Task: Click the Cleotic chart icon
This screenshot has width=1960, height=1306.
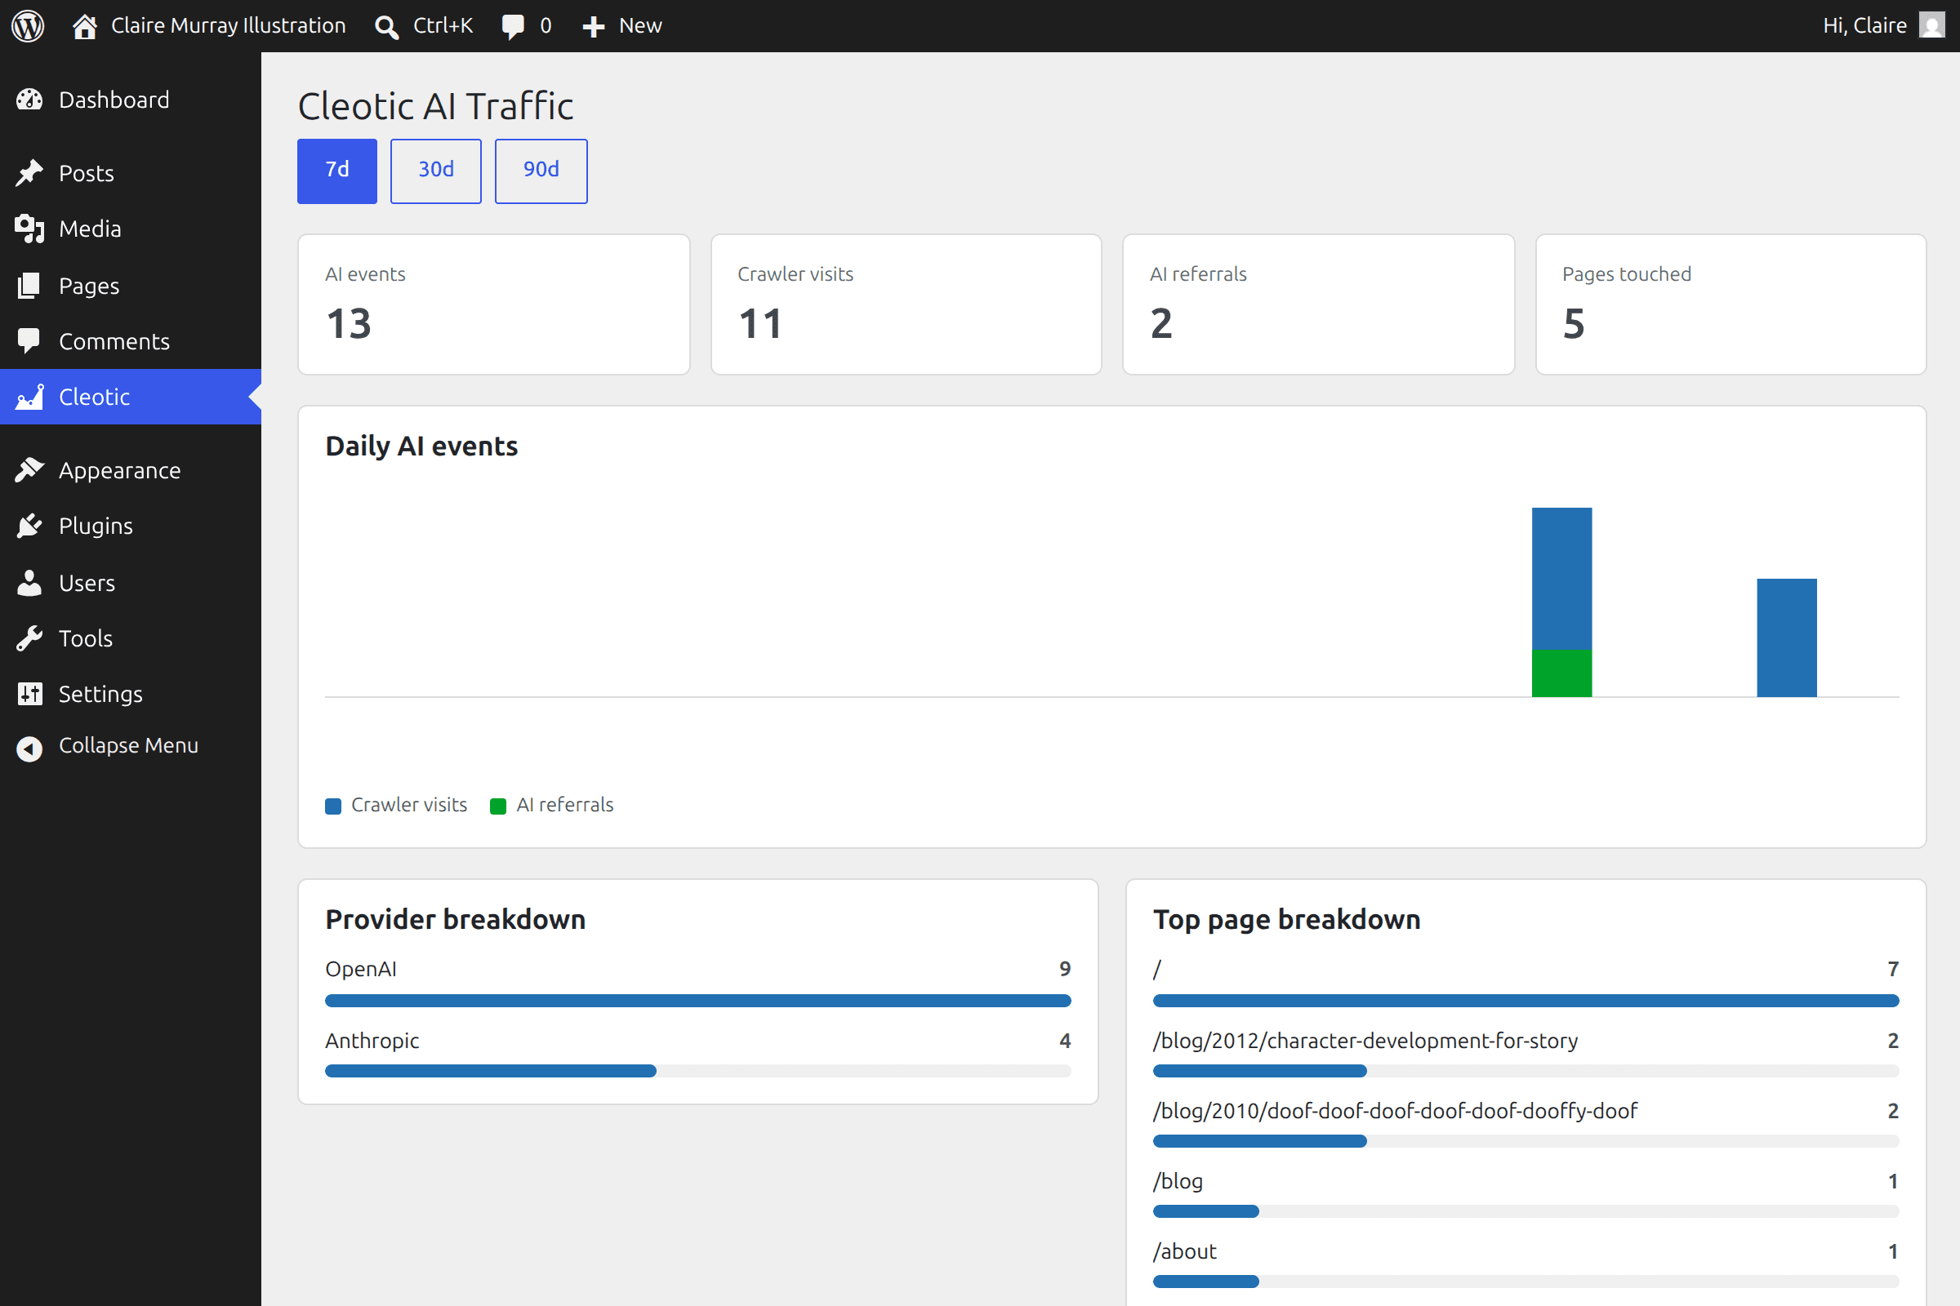Action: click(29, 397)
